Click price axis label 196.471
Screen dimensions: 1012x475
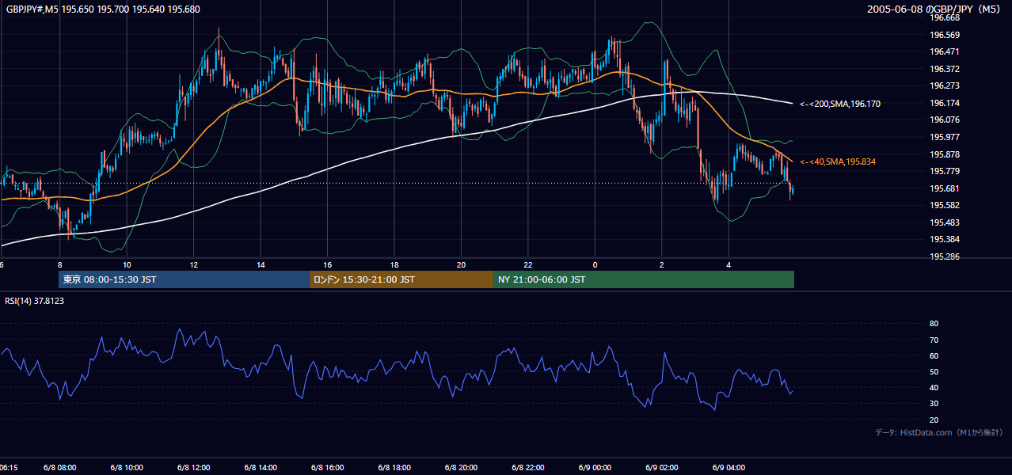coord(945,51)
